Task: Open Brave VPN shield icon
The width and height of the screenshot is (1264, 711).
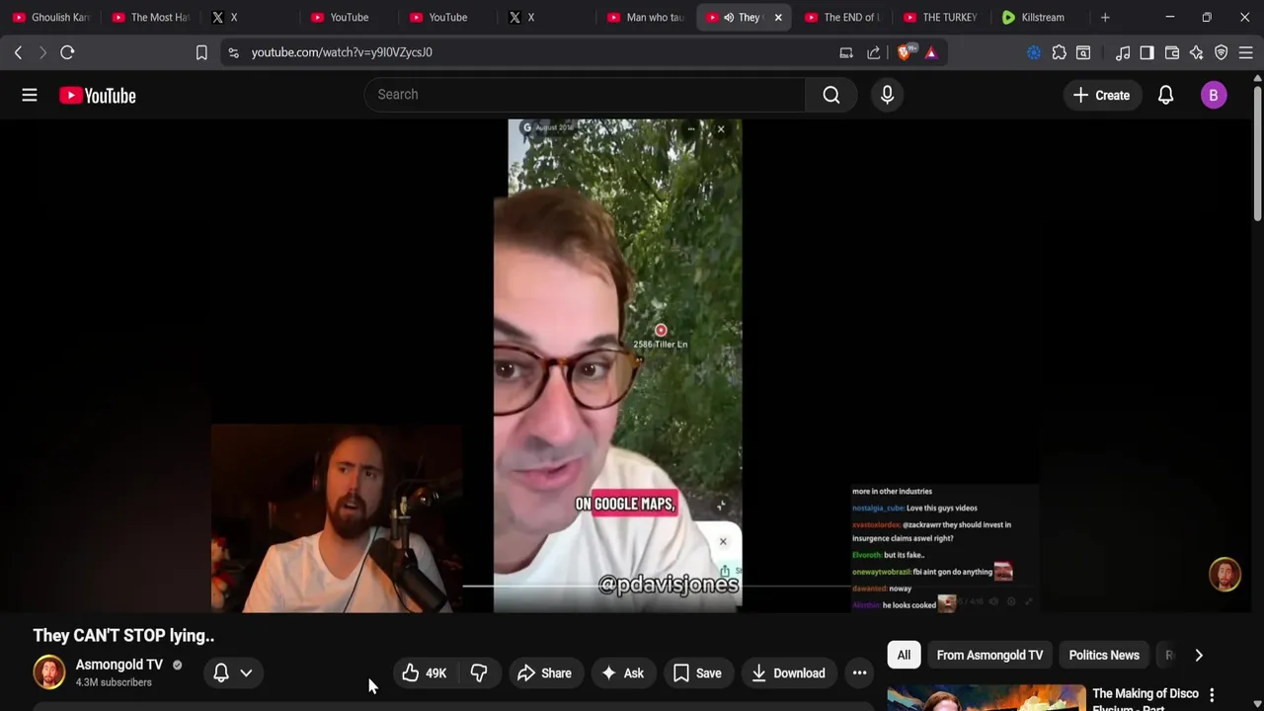Action: (x=1221, y=52)
